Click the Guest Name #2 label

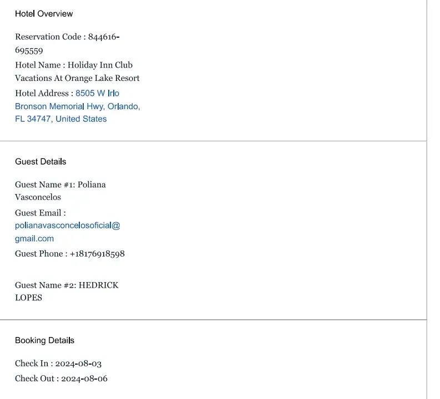point(45,285)
